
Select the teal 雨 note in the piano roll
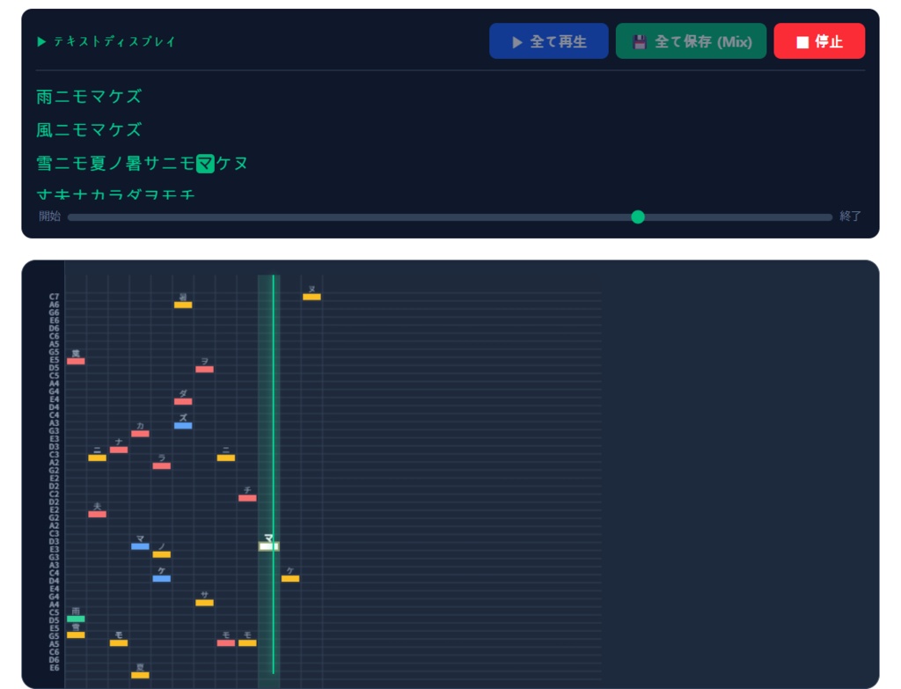click(75, 619)
